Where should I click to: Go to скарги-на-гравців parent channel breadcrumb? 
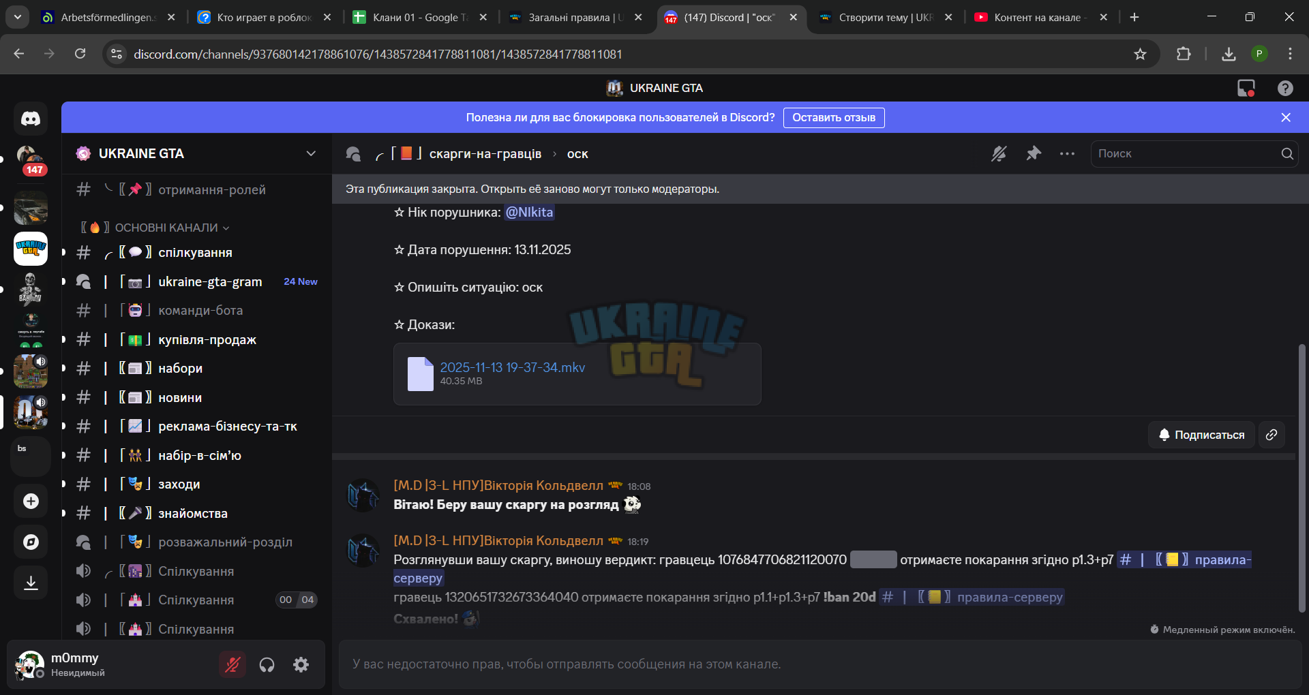[x=485, y=154]
